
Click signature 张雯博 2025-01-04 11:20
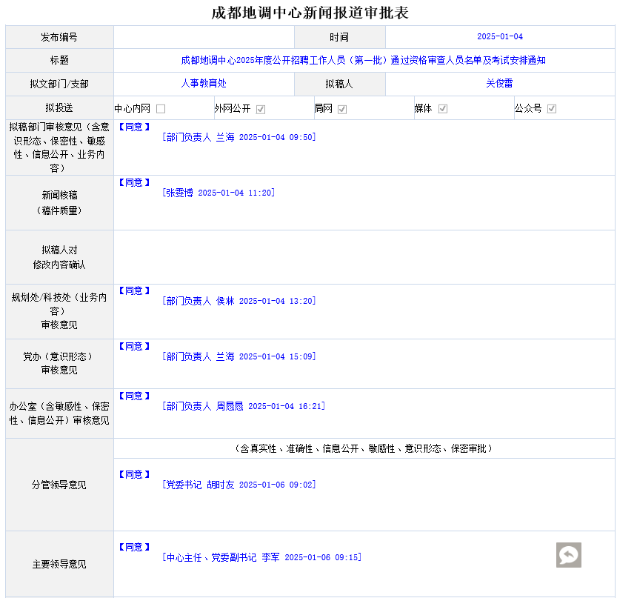(219, 193)
